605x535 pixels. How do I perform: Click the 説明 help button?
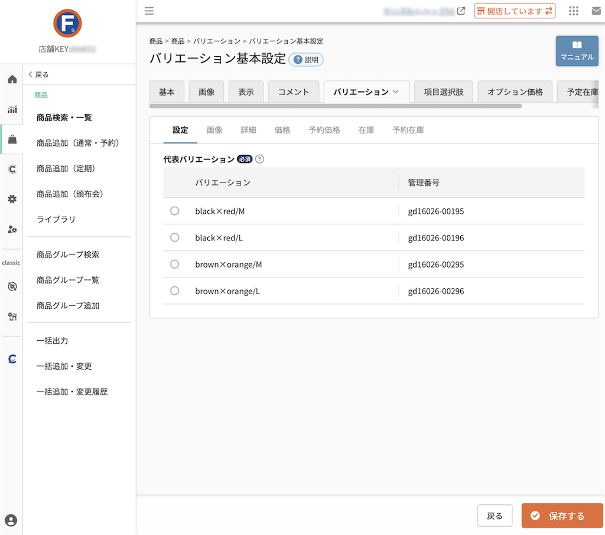click(x=307, y=60)
